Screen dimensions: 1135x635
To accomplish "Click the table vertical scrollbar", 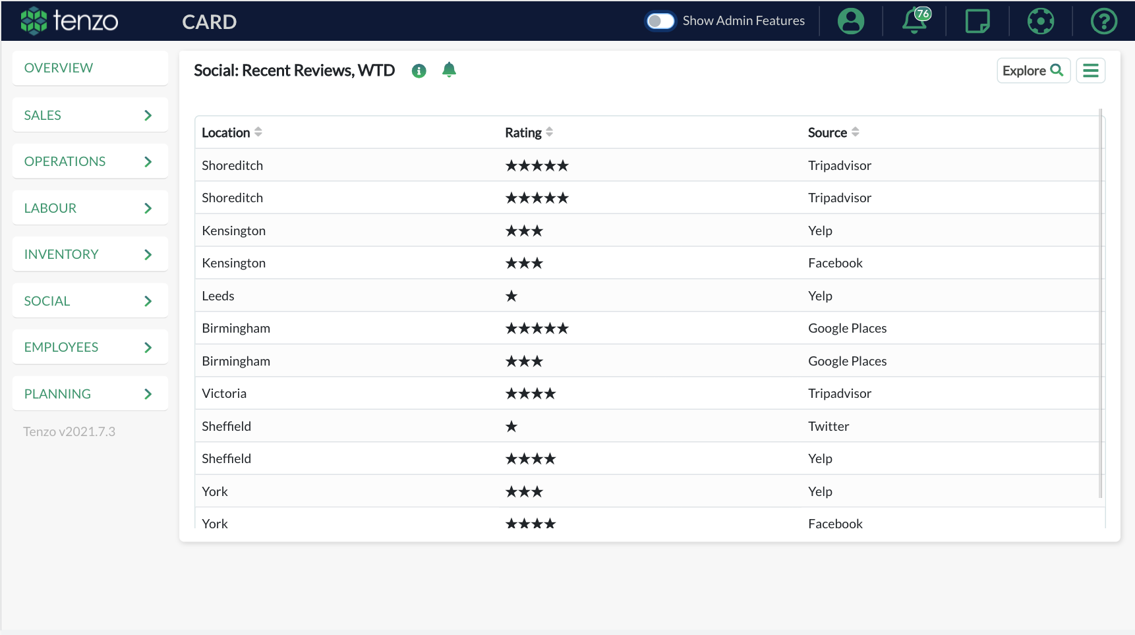I will pos(1101,303).
